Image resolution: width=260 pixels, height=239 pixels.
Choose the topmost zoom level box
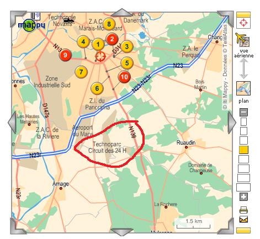pyautogui.click(x=243, y=122)
